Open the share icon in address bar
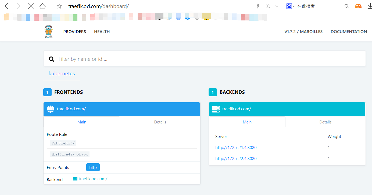 coord(268,6)
